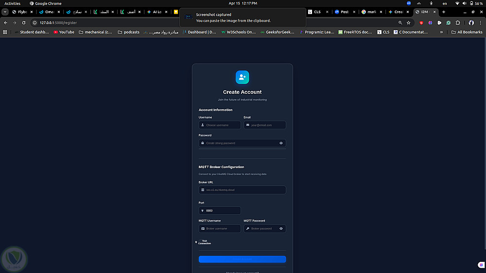Open the YouTube bookmark
The image size is (486, 273).
click(64, 32)
